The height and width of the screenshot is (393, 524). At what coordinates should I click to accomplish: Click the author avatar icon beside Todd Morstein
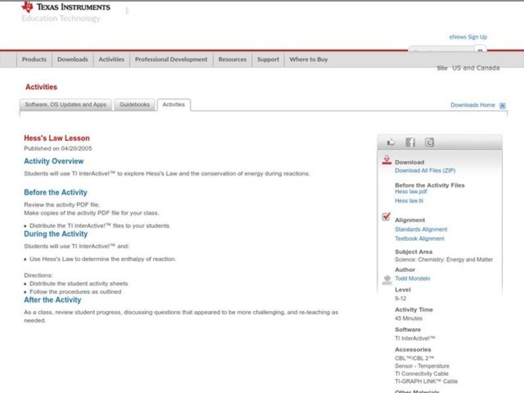[x=386, y=279]
